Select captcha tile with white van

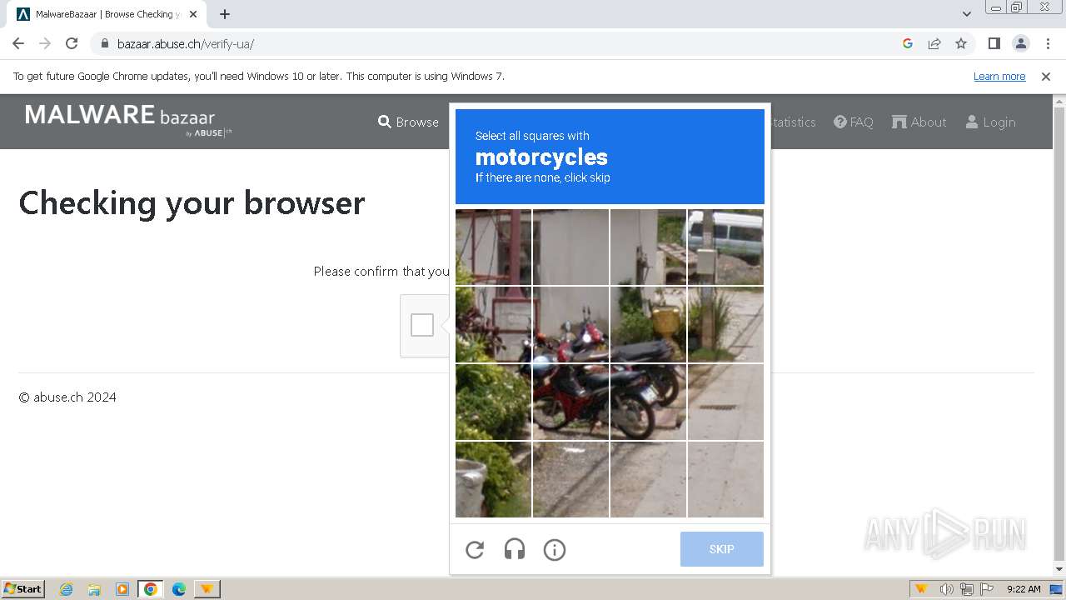pyautogui.click(x=725, y=247)
